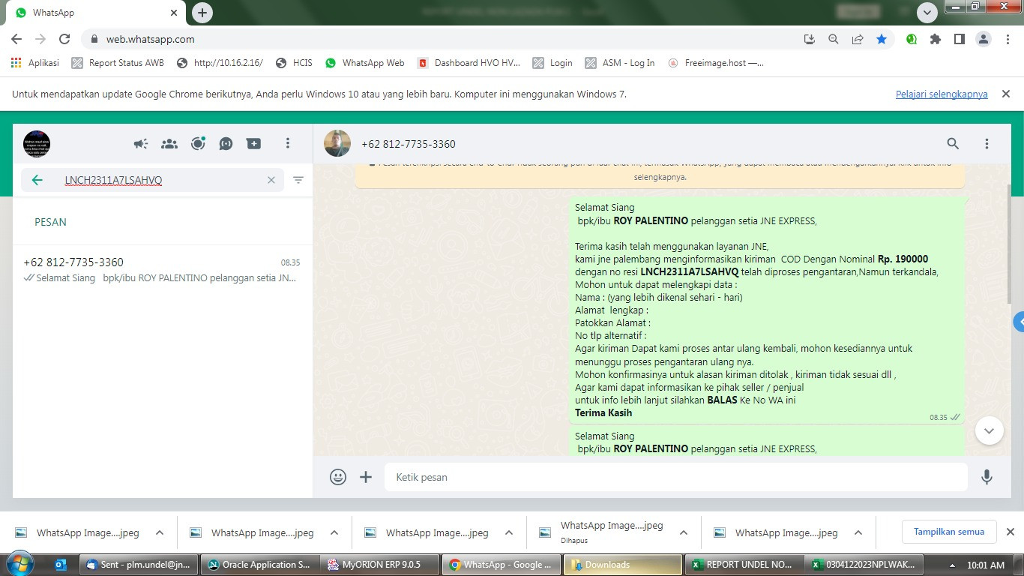Screen dimensions: 1024x576
Task: Open your own WhatsApp profile picture
Action: coord(37,143)
